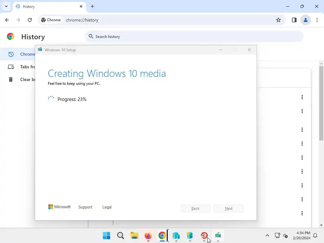Open a new tab with plus button
The height and width of the screenshot is (243, 324).
pyautogui.click(x=92, y=6)
